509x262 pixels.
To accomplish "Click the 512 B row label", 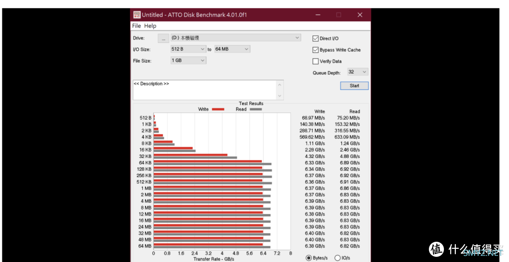I will 146,118.
